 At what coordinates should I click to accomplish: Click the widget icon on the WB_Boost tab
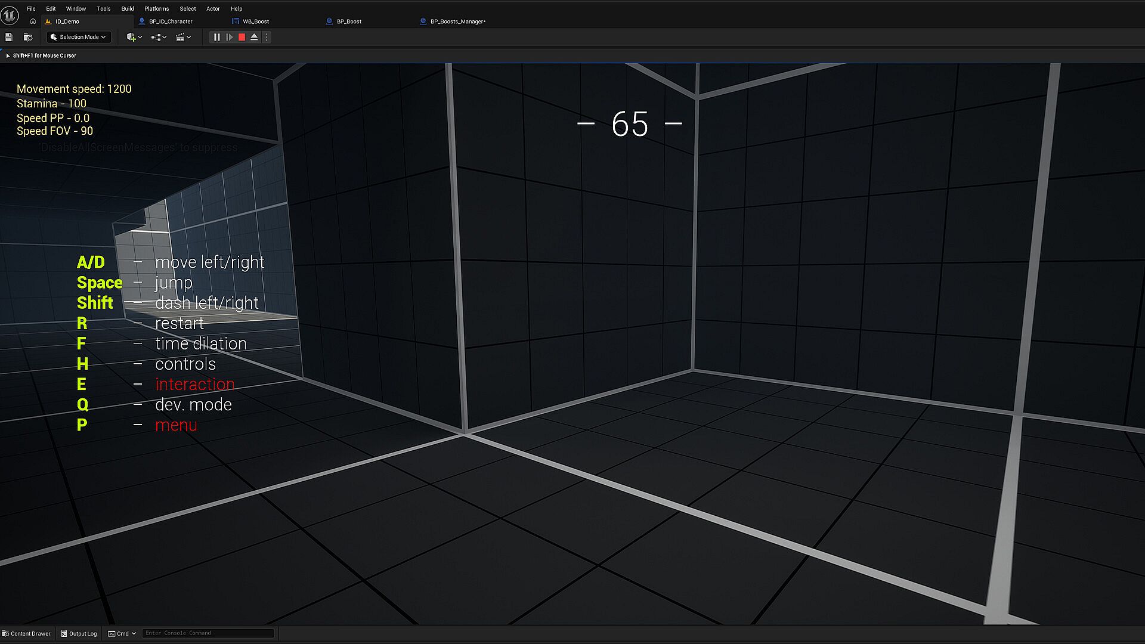[x=236, y=21]
